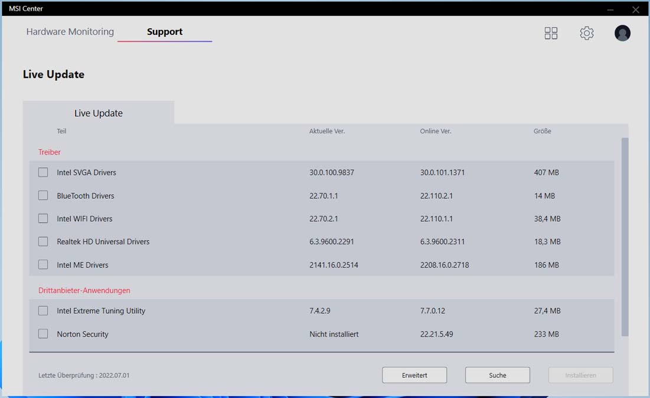This screenshot has width=650, height=398.
Task: Click the 407 MB size value
Action: (546, 172)
